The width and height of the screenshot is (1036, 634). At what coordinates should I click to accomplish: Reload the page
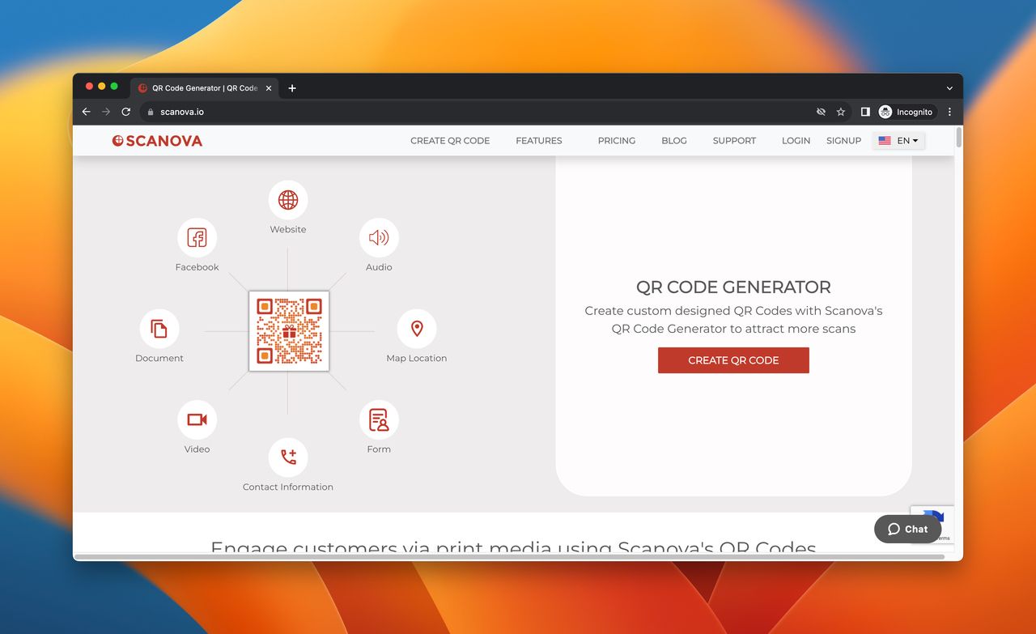tap(125, 112)
